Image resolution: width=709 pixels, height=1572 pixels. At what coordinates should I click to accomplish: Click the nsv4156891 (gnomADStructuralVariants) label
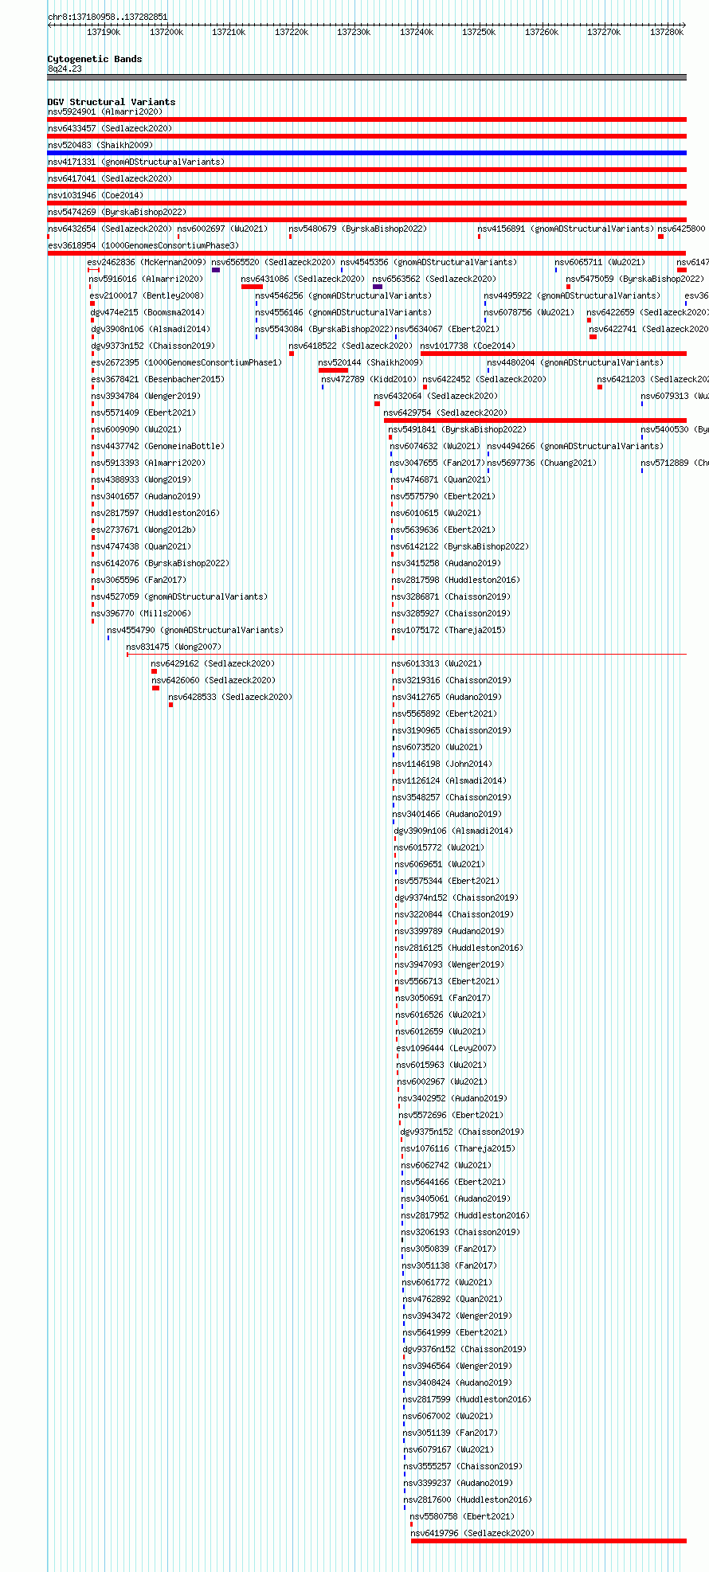click(x=566, y=229)
